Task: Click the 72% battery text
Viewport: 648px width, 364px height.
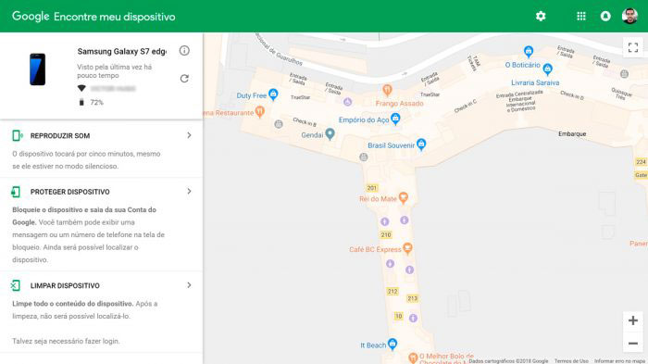Action: point(96,102)
